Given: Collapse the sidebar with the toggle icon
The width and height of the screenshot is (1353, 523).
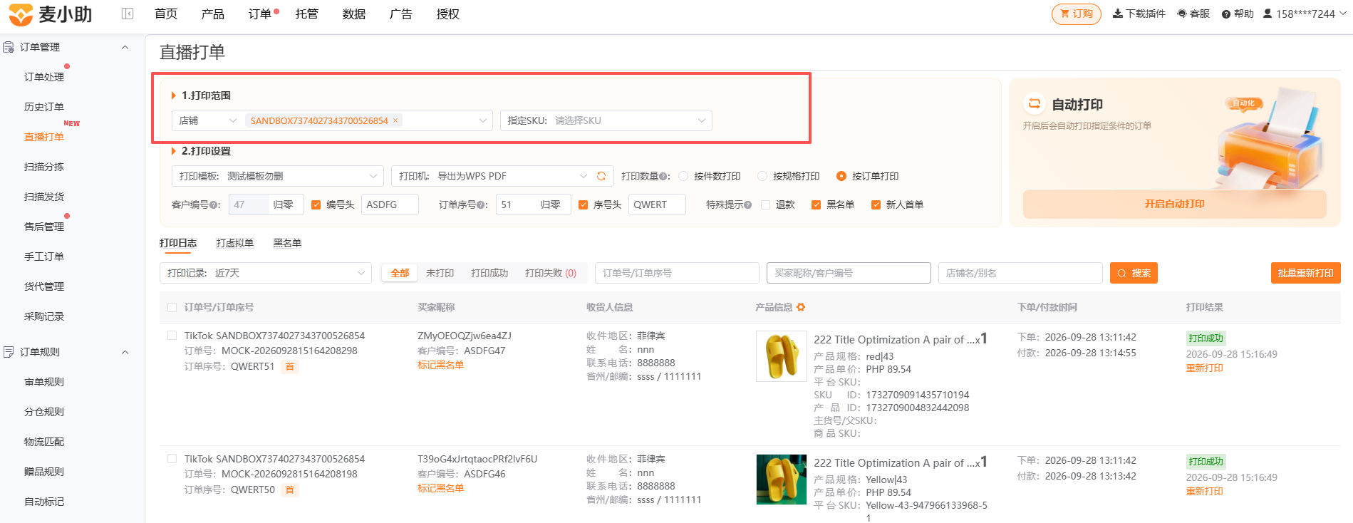Looking at the screenshot, I should pyautogui.click(x=128, y=14).
